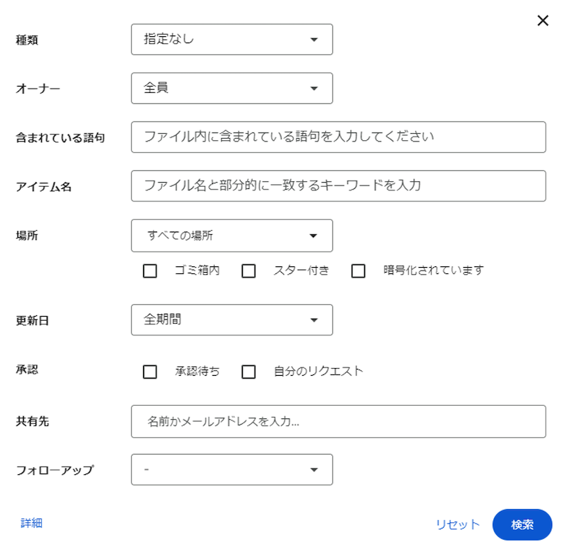This screenshot has height=546, width=561.
Task: Click the arrow in the フォローアップ field
Action: tap(315, 469)
